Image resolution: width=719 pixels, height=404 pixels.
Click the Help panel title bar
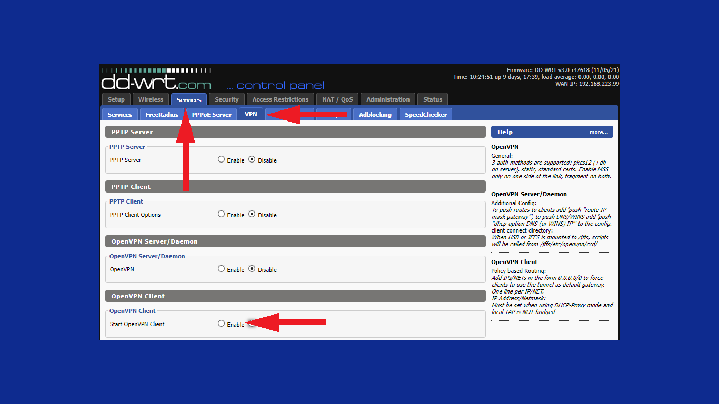[x=552, y=132]
